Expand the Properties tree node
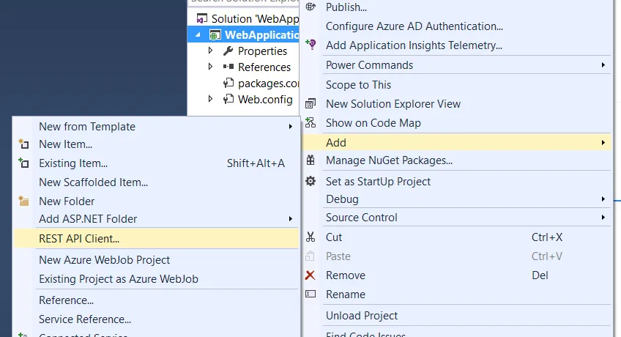Image resolution: width=621 pixels, height=337 pixels. tap(211, 51)
